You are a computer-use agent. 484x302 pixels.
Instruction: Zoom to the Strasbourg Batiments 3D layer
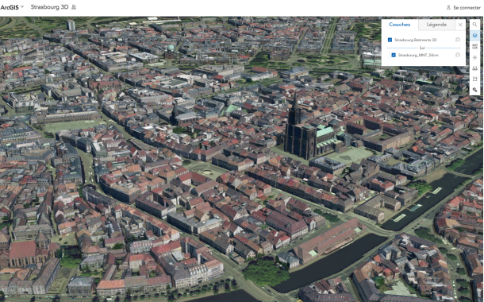(458, 40)
